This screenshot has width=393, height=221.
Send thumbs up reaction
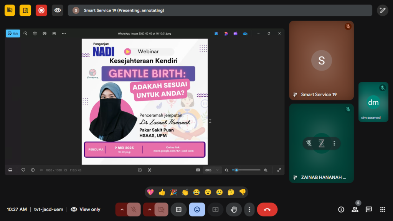(x=162, y=192)
